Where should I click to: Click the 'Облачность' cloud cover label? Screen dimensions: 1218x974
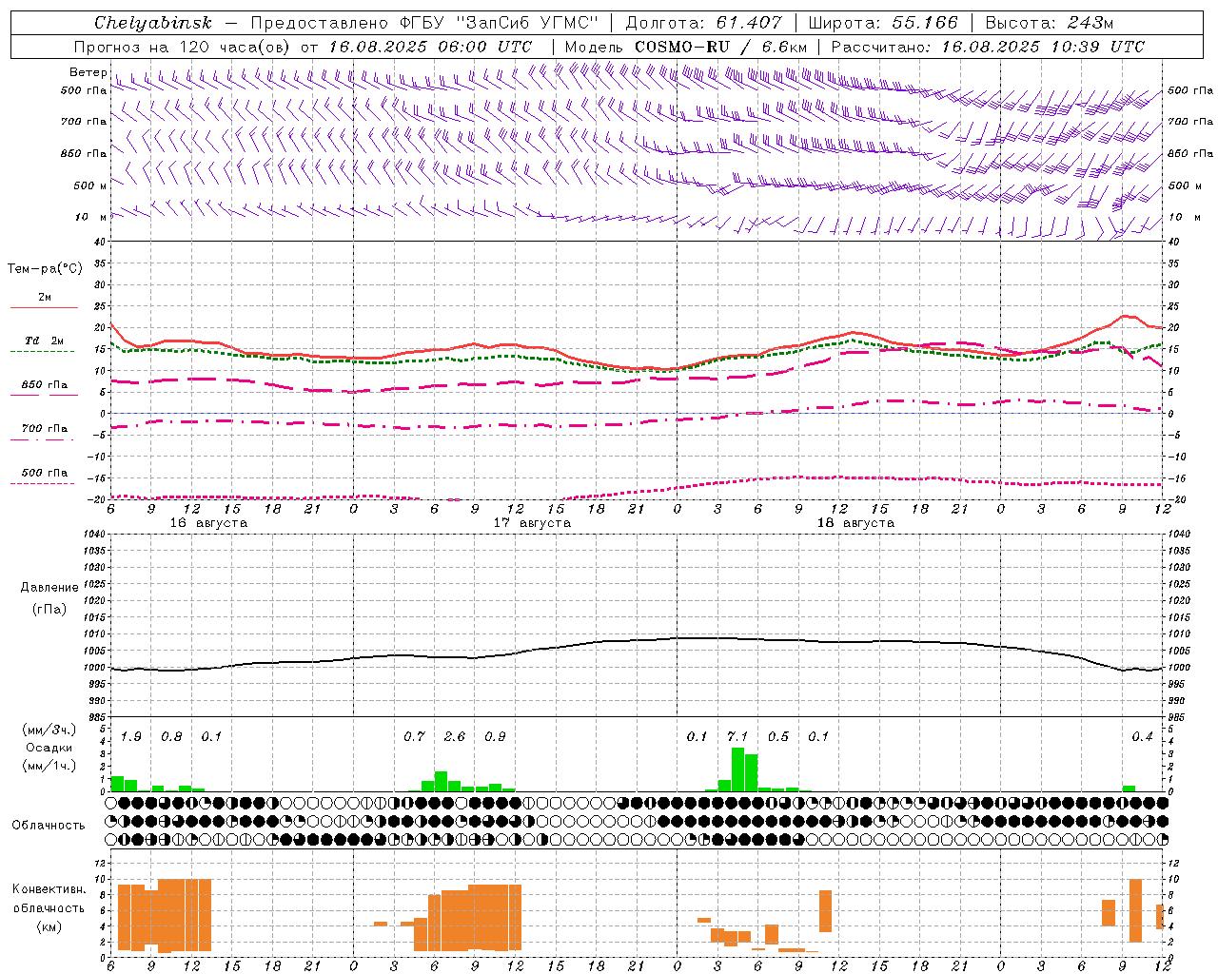click(x=49, y=826)
